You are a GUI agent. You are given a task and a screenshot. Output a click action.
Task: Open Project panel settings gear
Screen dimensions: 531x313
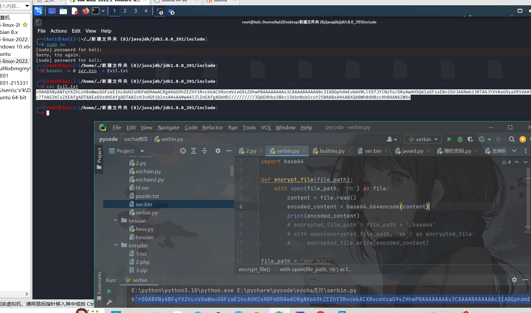(x=218, y=151)
